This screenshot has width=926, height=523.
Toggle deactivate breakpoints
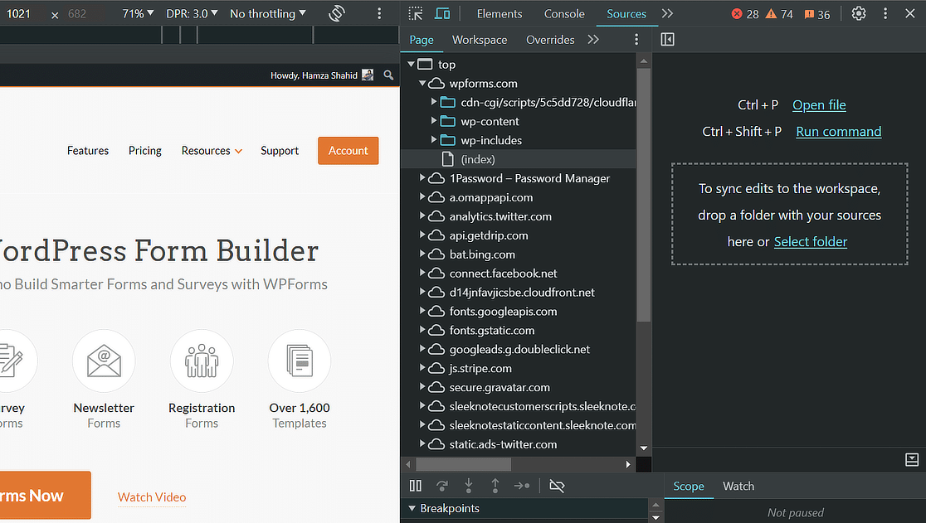(557, 487)
